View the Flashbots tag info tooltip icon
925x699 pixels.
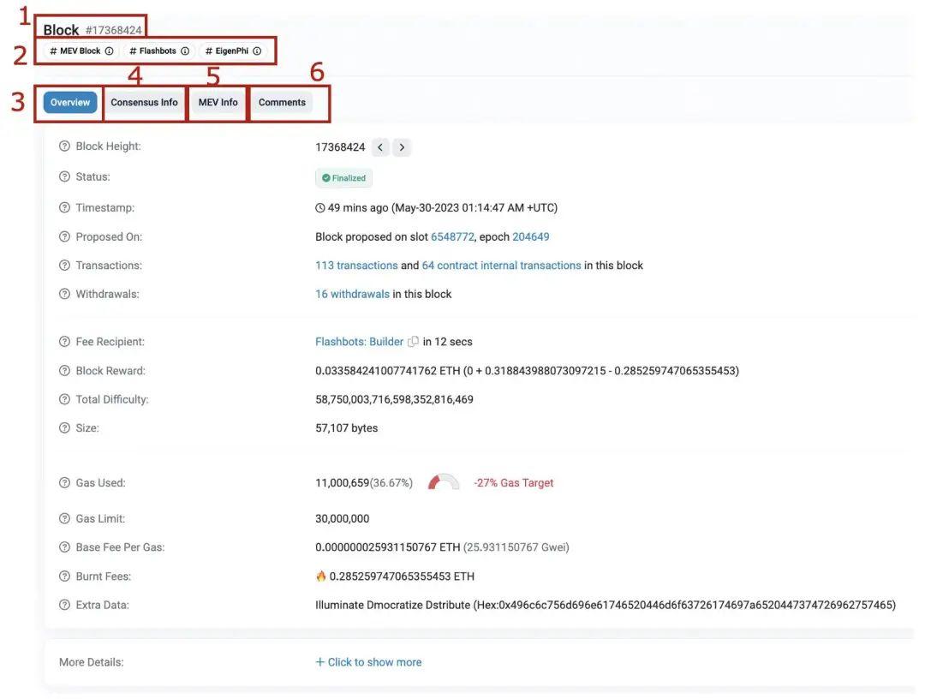pos(185,50)
